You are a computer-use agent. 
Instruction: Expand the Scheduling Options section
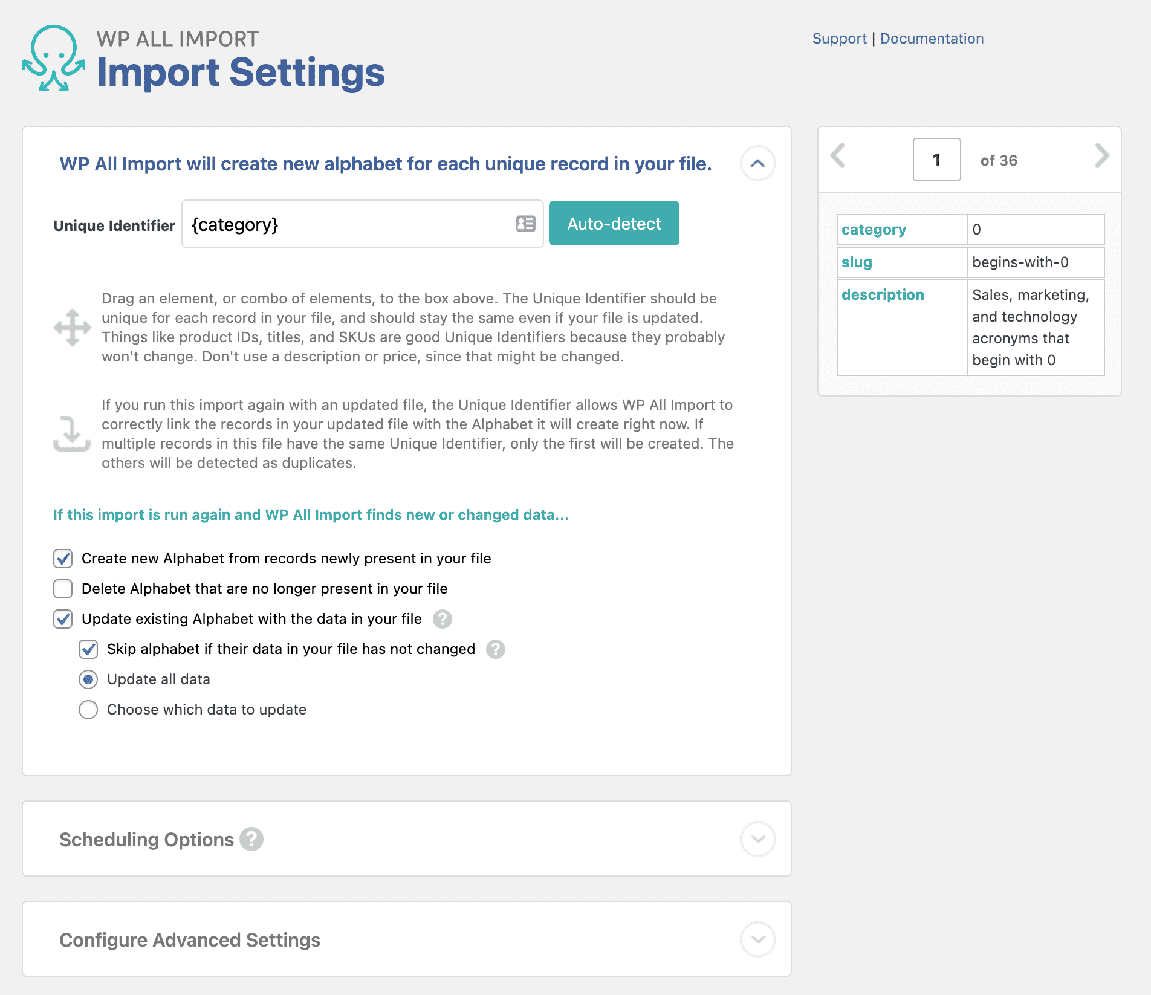(x=757, y=839)
